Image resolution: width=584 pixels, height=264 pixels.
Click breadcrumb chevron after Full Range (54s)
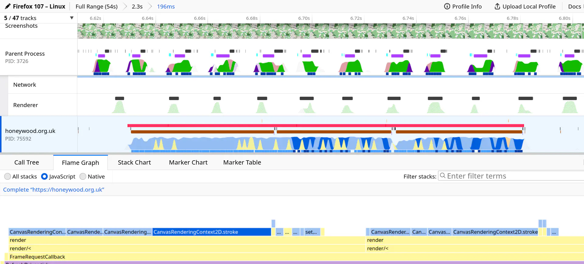[x=125, y=6]
